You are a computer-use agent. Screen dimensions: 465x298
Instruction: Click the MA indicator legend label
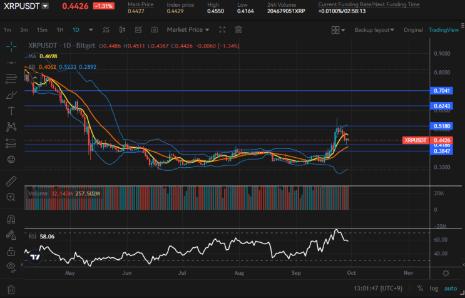point(32,56)
